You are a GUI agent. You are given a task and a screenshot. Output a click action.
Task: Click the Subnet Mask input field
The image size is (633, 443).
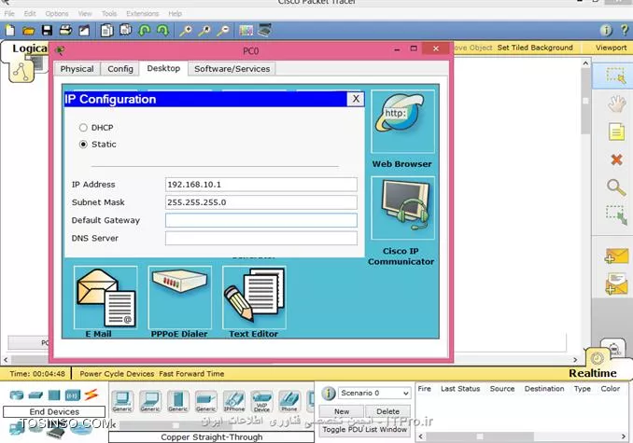click(261, 202)
